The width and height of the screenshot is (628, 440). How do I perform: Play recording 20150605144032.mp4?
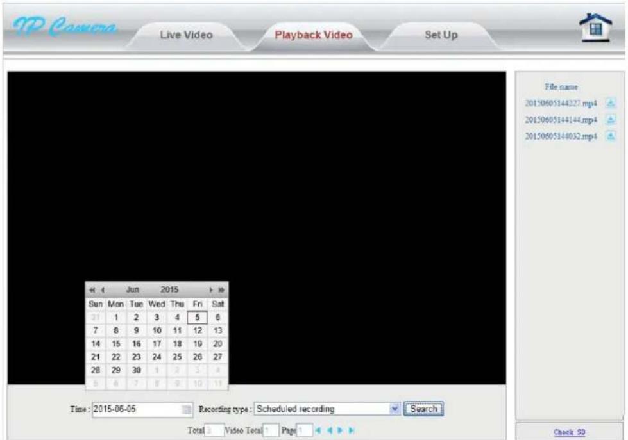(561, 136)
